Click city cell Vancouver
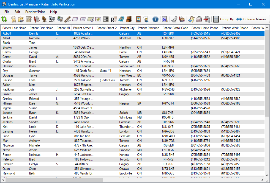 pos(127,66)
